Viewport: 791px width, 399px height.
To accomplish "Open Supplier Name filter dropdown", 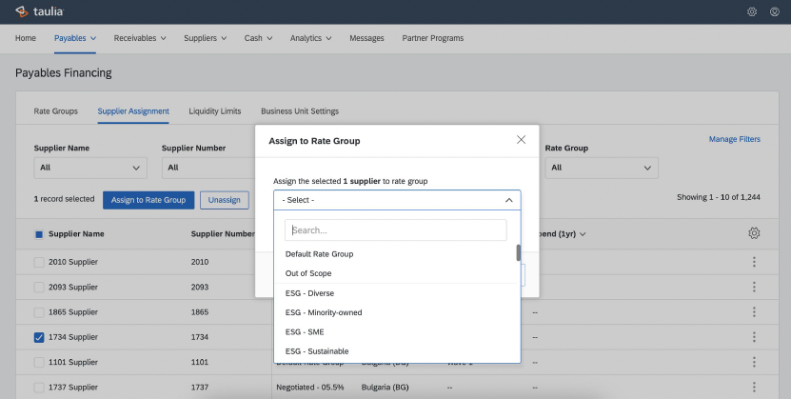I will (x=90, y=168).
